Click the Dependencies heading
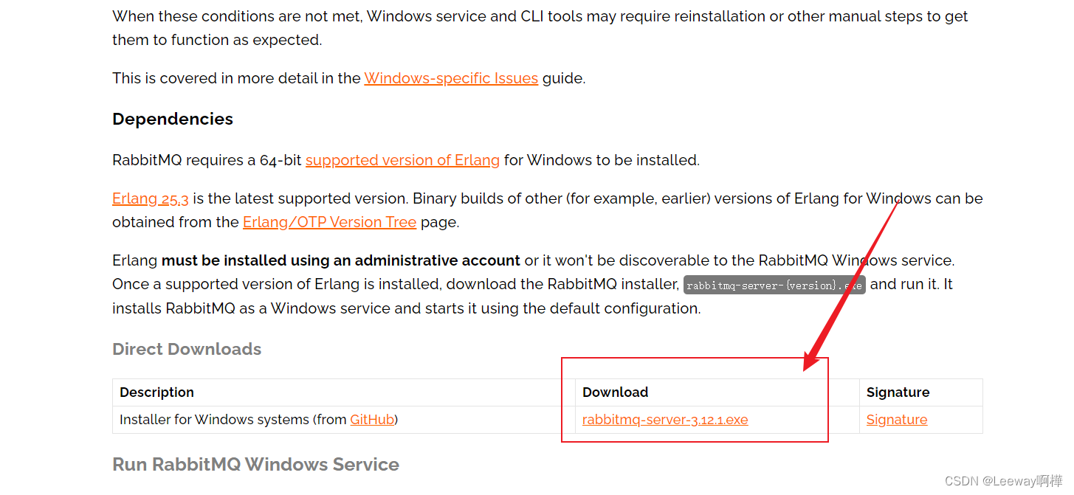 pyautogui.click(x=173, y=119)
